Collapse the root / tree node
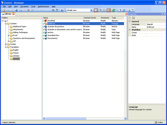The image size is (167, 125). pyautogui.click(x=3, y=21)
